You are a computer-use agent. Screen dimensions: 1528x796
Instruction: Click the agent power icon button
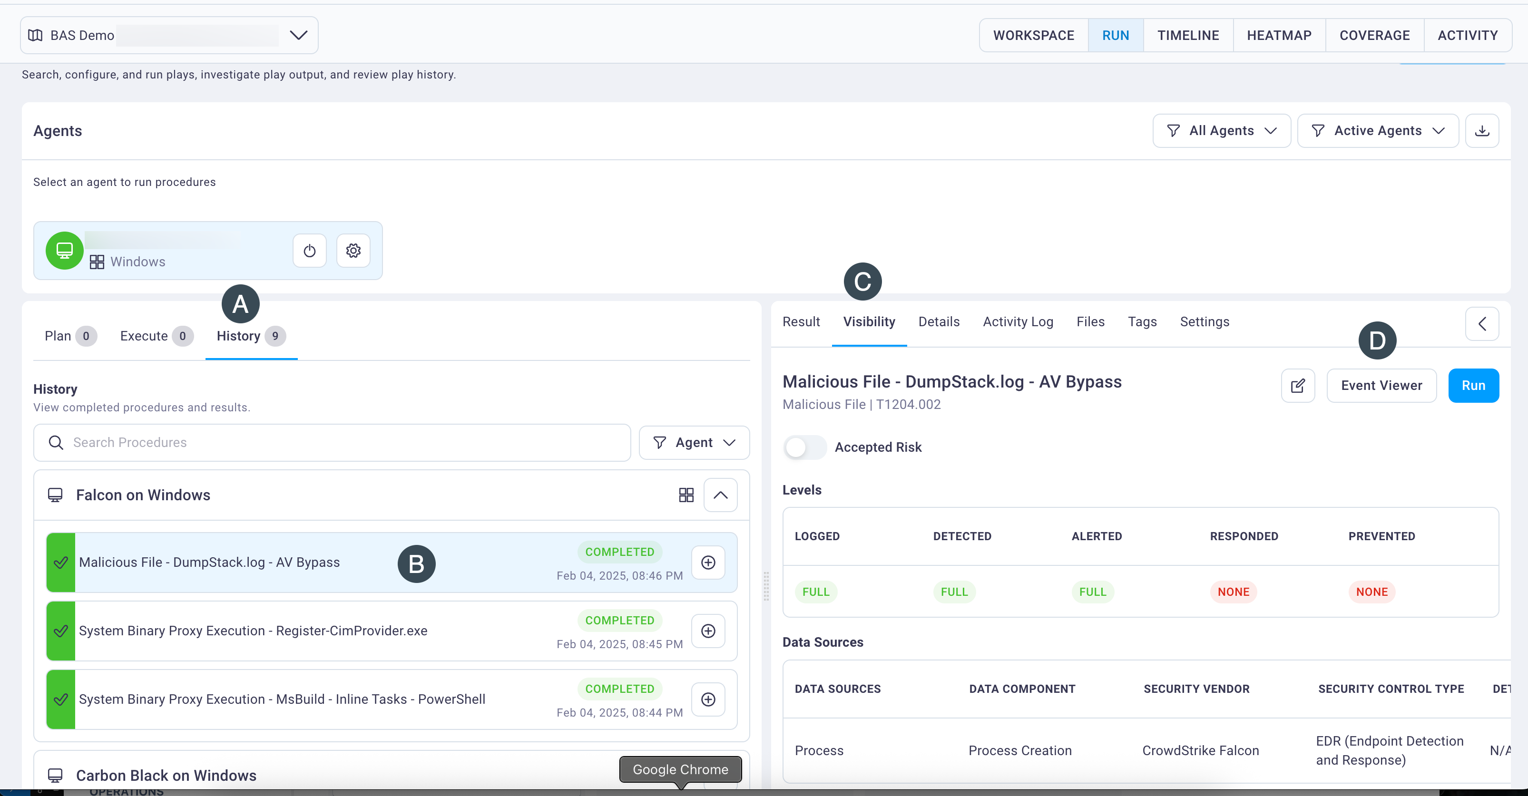310,251
